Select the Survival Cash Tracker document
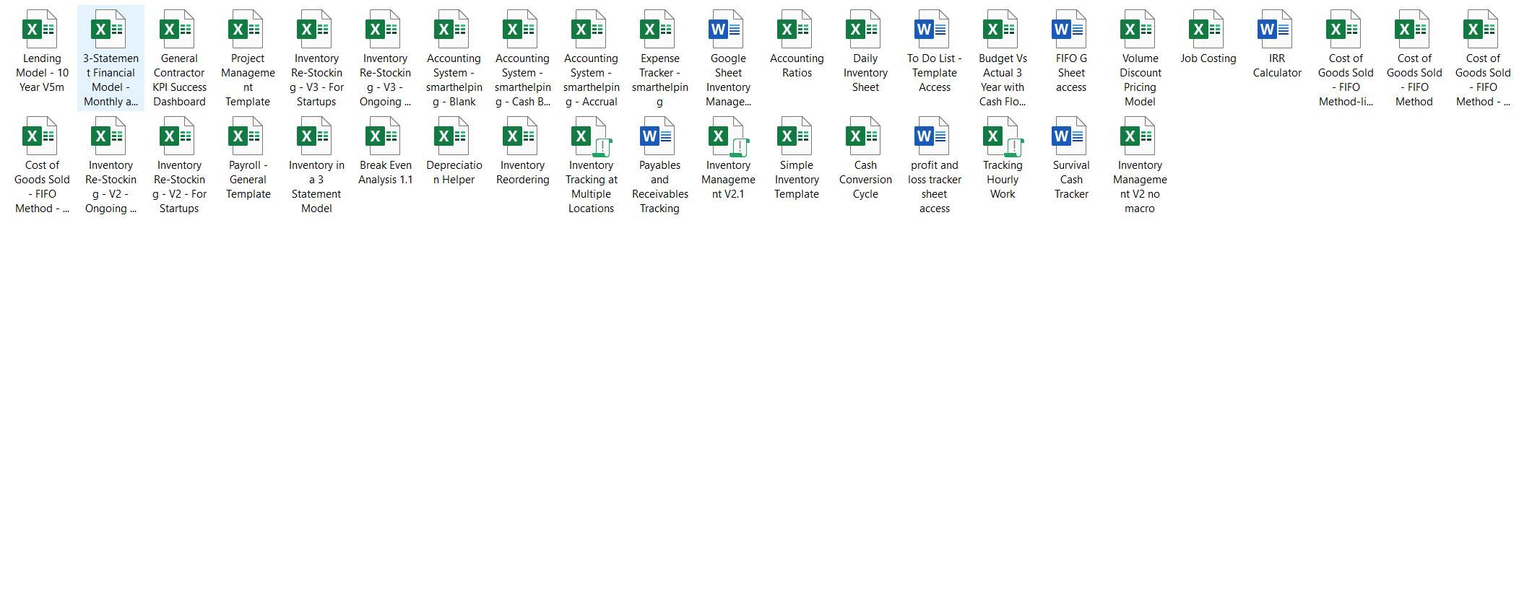 (1070, 136)
